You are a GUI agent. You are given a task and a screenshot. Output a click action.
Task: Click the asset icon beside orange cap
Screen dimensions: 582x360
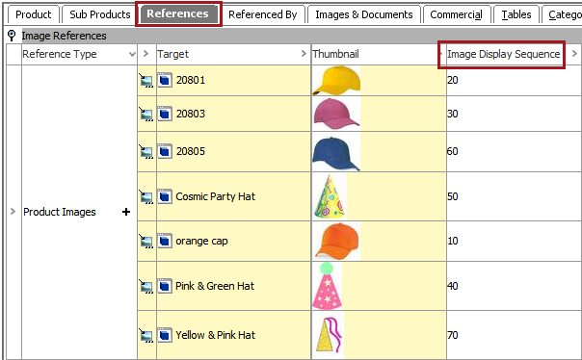[x=165, y=241]
